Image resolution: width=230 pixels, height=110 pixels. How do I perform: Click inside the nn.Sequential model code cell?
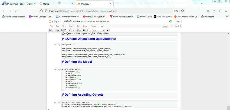120,79
